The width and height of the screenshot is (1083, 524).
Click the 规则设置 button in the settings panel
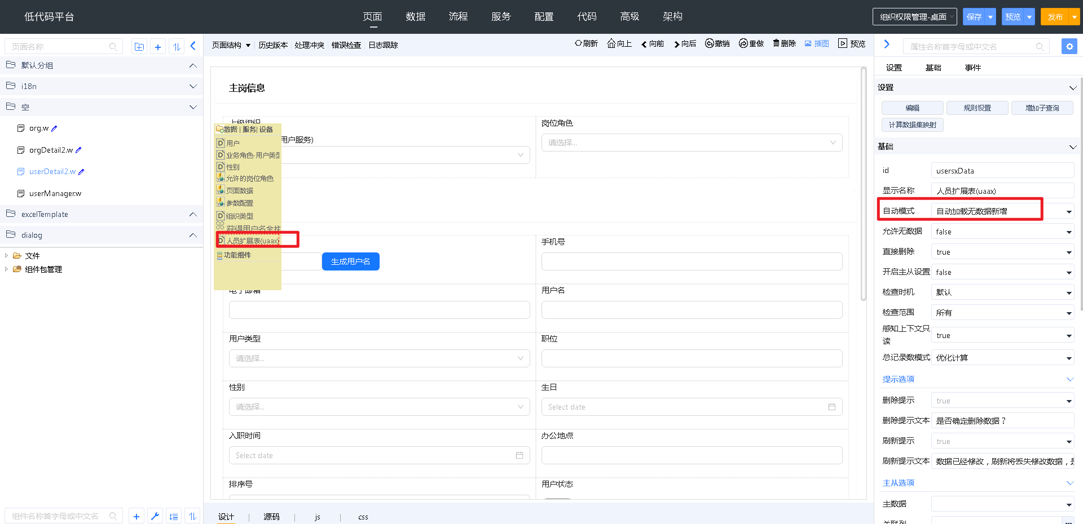pos(977,108)
